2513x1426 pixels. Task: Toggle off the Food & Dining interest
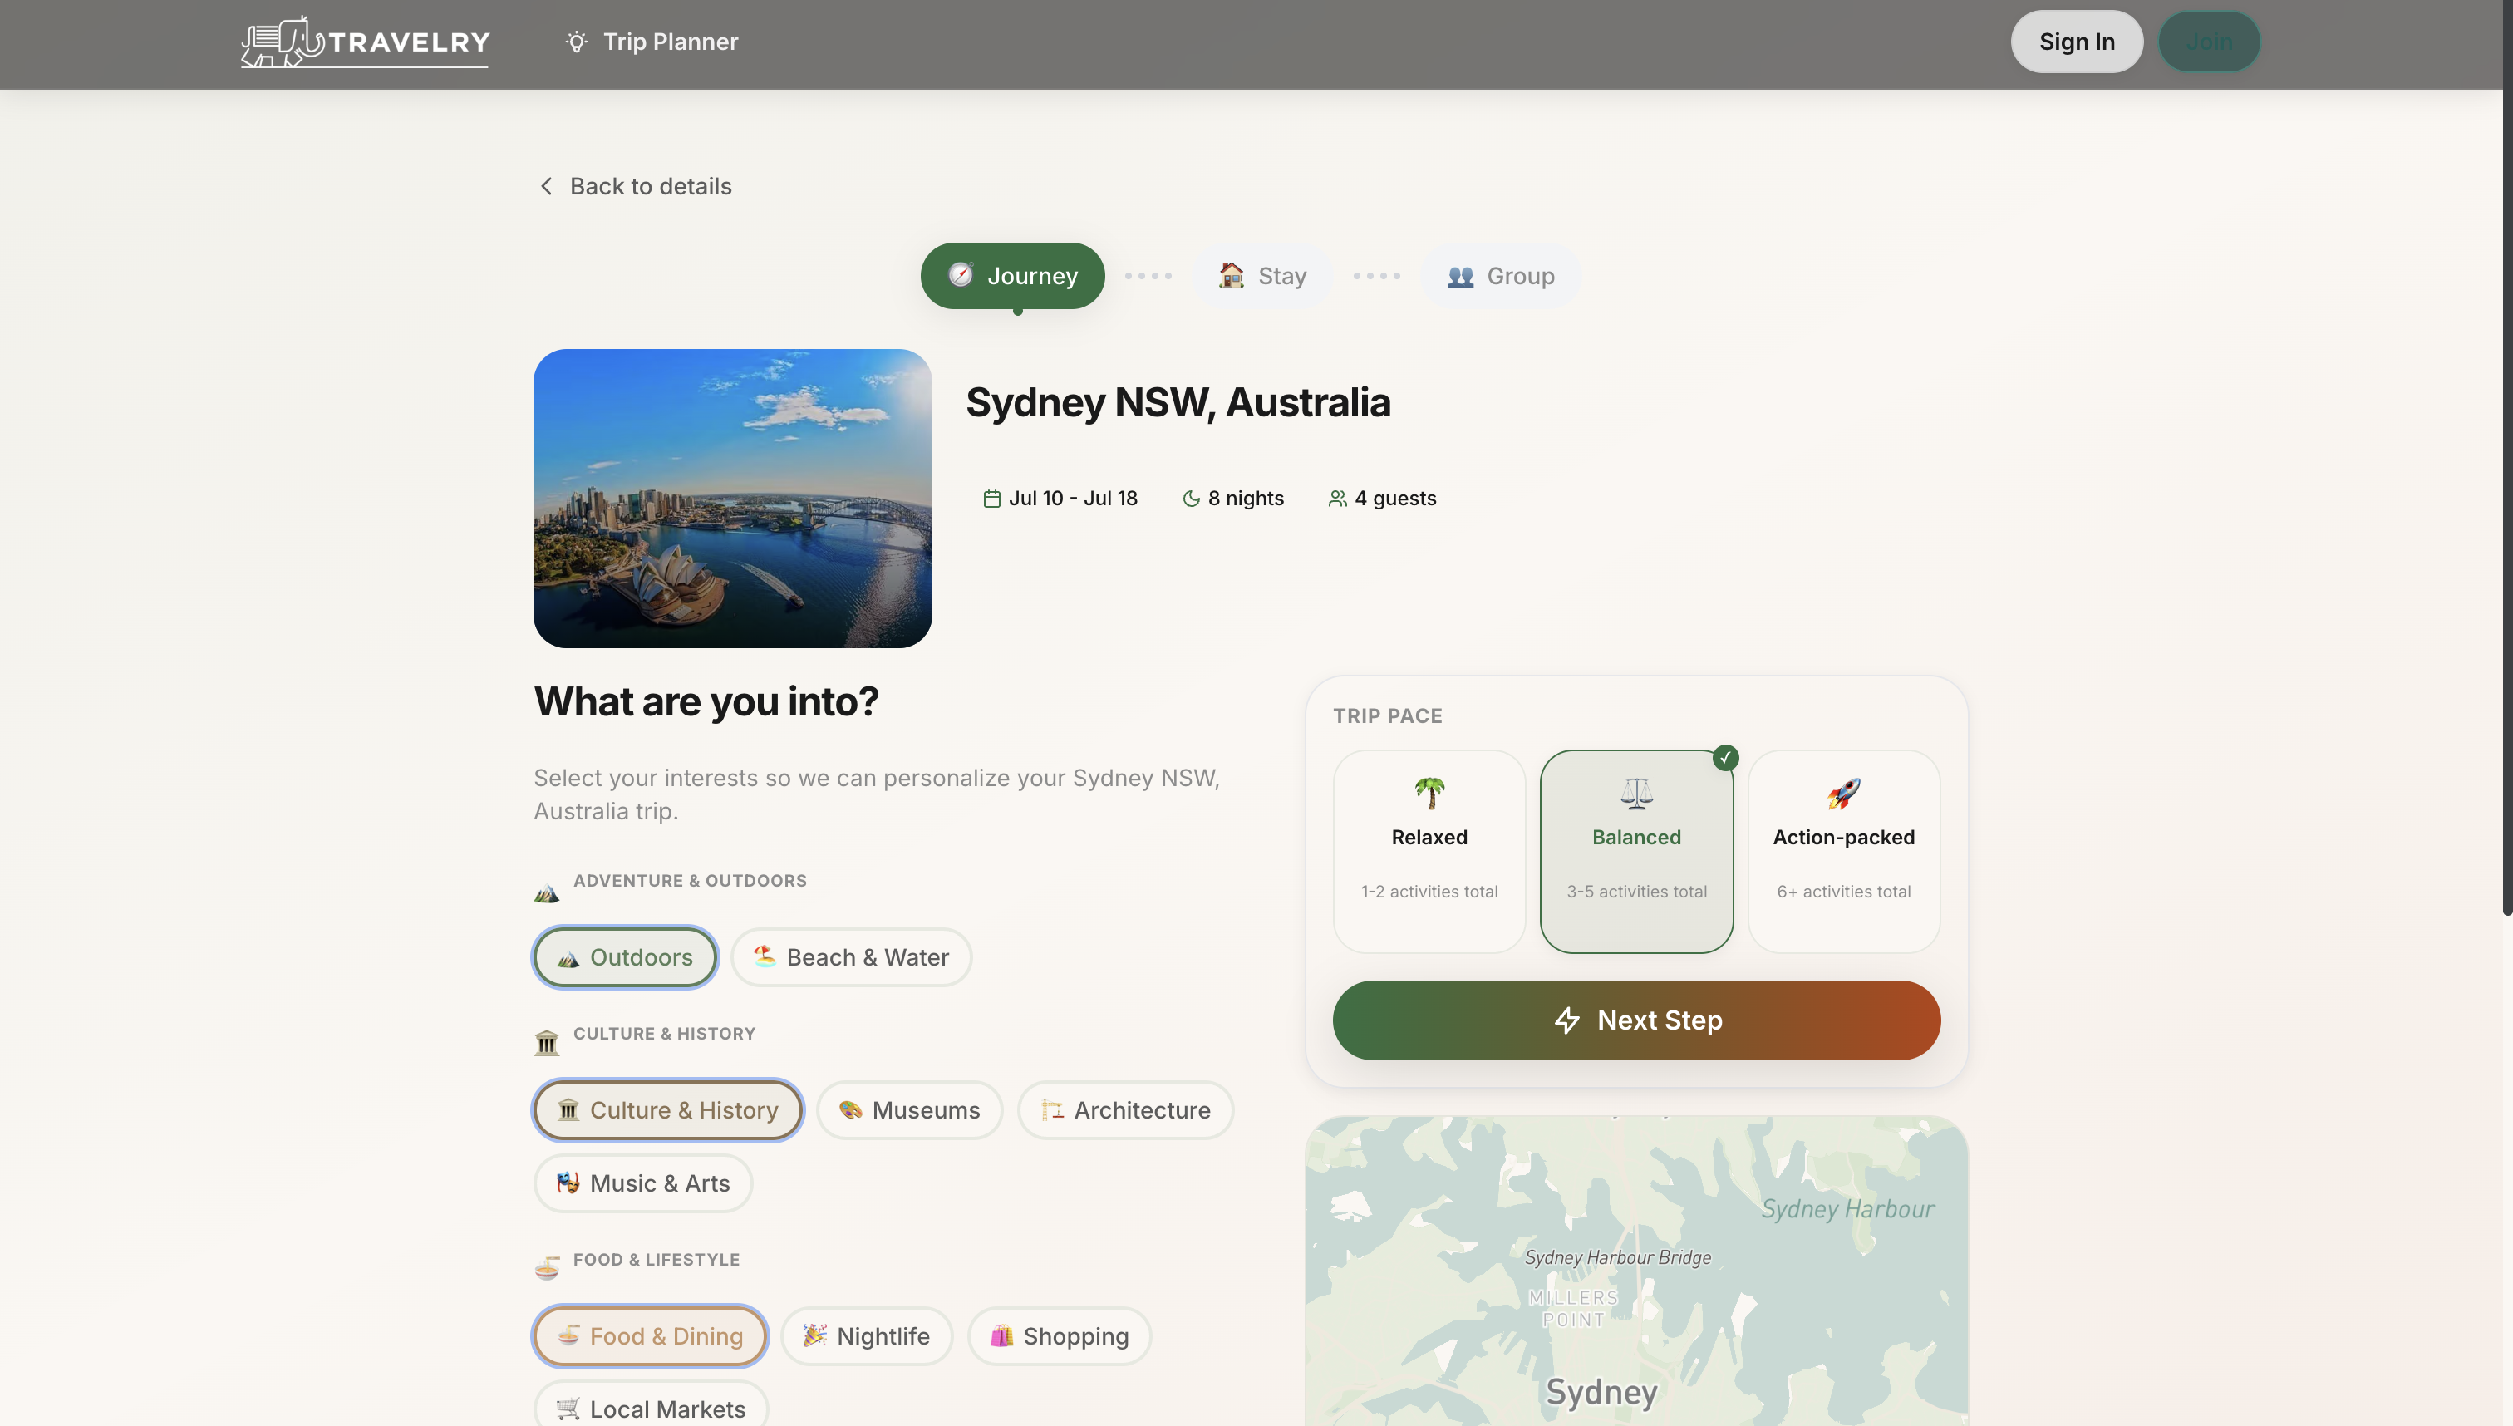649,1336
